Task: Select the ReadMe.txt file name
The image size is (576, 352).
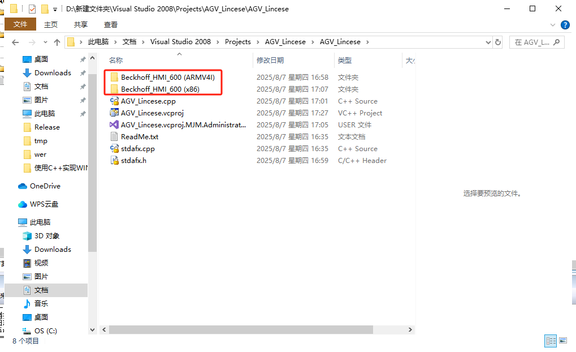Action: [140, 137]
